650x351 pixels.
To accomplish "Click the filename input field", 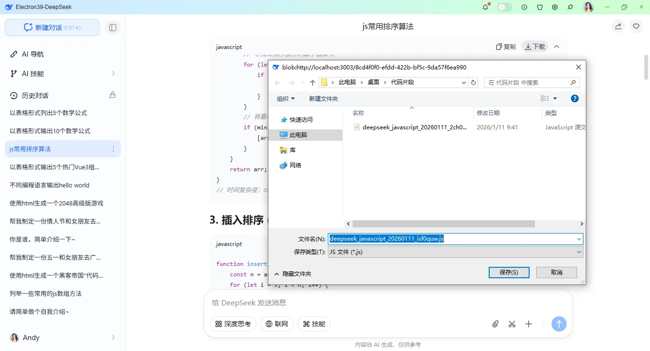I will pos(428,238).
